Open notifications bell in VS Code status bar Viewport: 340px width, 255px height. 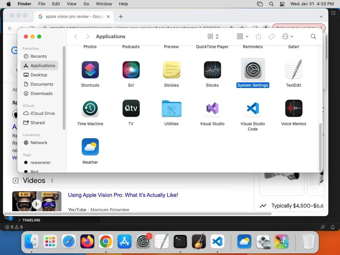332,227
